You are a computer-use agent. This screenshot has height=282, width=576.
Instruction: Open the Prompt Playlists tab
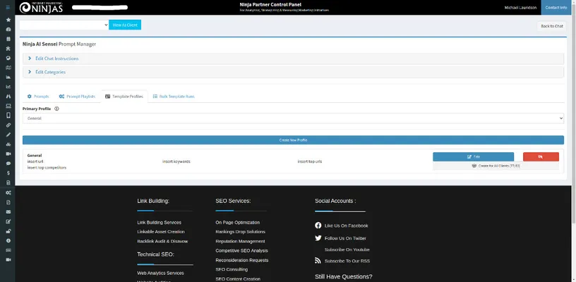(77, 96)
